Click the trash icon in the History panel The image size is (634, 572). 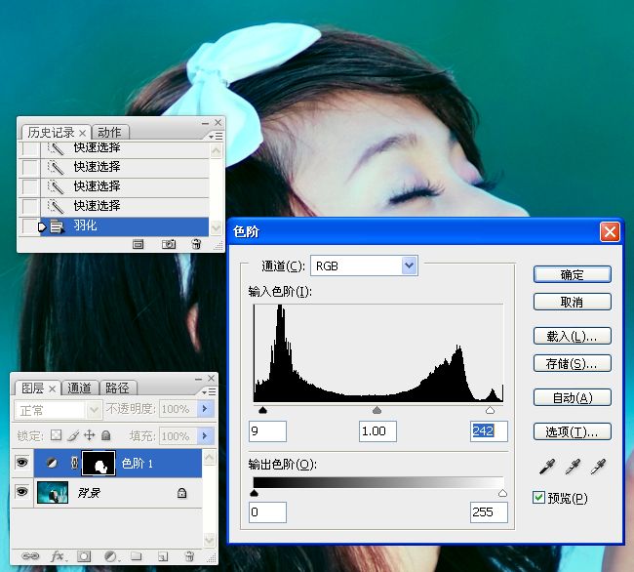click(196, 244)
